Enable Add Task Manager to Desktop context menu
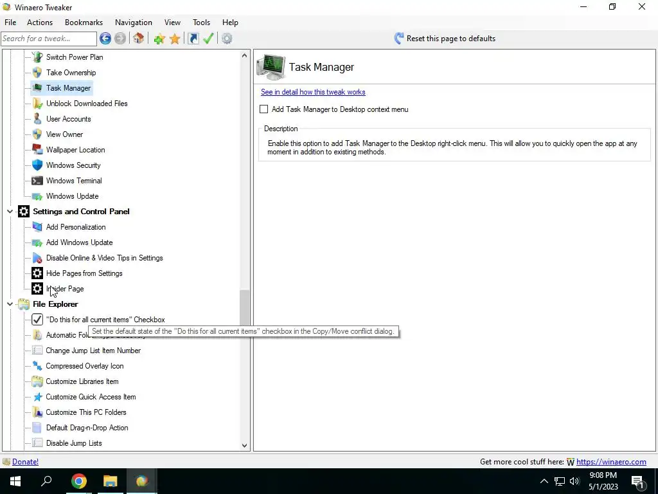658x494 pixels. (x=263, y=109)
